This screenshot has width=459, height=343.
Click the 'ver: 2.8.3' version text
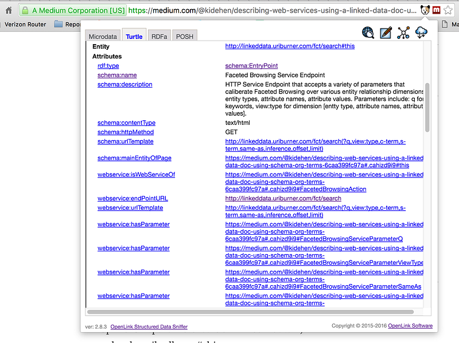click(x=96, y=326)
